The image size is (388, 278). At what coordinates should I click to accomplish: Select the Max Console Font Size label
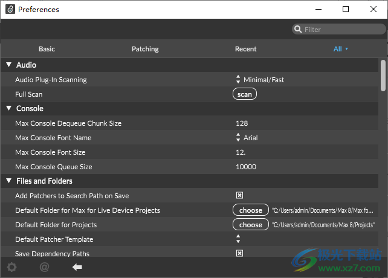[50, 152]
